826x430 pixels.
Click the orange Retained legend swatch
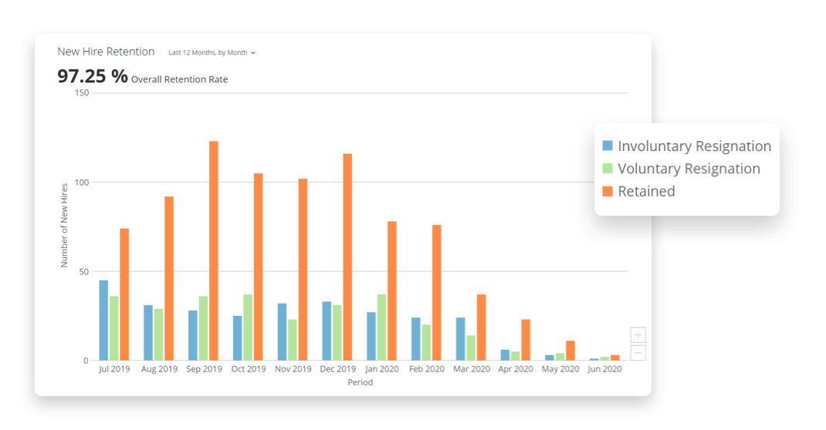pyautogui.click(x=608, y=191)
